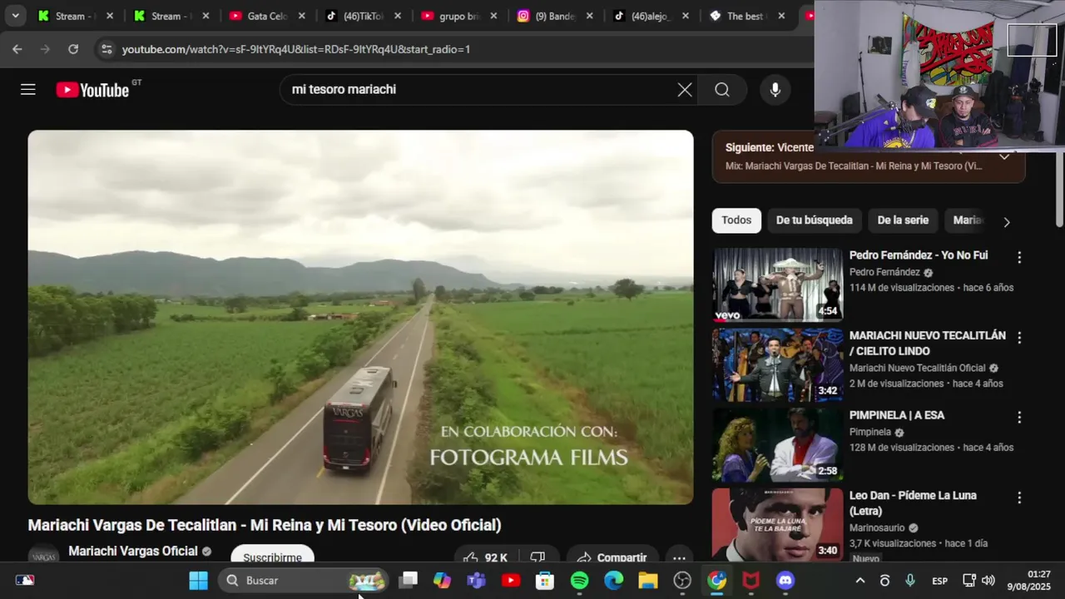
Task: Open Spotify from the taskbar
Action: pos(579,580)
